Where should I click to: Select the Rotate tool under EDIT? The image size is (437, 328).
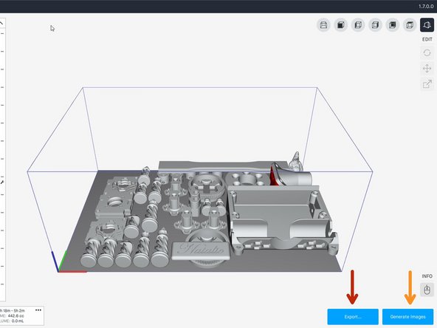(x=427, y=52)
